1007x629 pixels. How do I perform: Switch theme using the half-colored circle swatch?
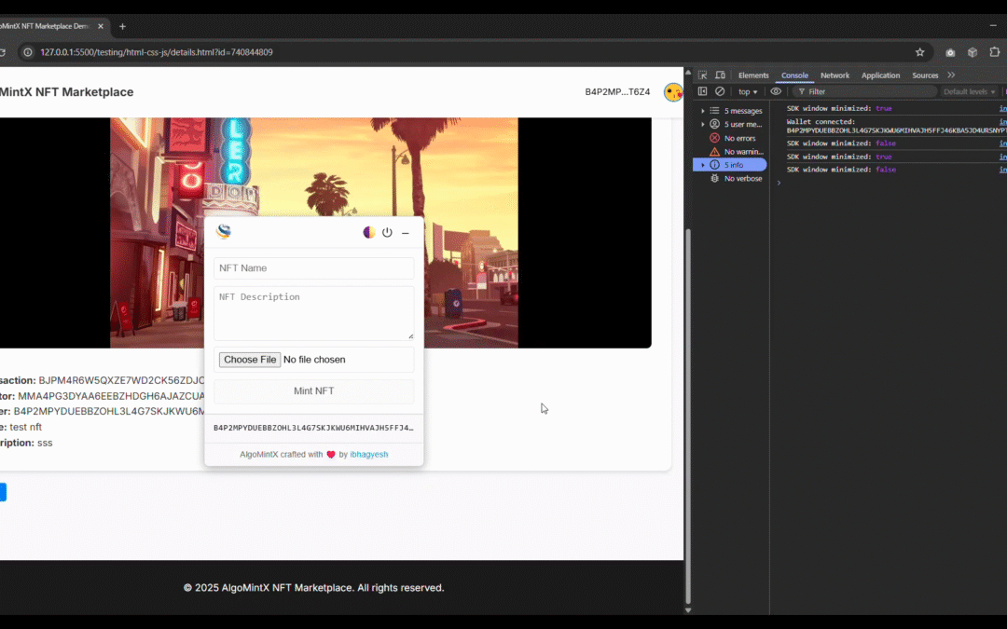(369, 232)
